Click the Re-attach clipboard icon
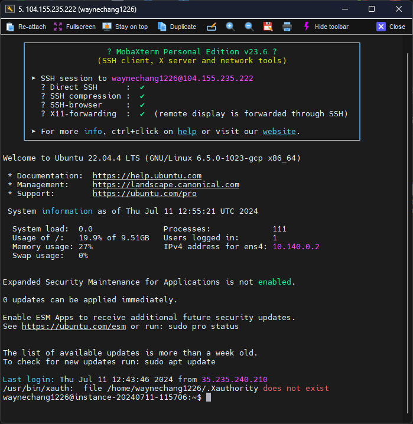Screen dimensions: 413x424 coord(10,27)
